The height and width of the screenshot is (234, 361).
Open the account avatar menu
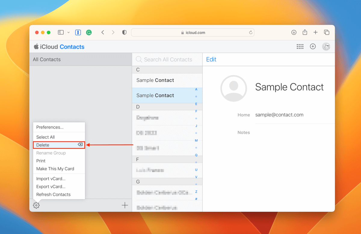(x=326, y=47)
